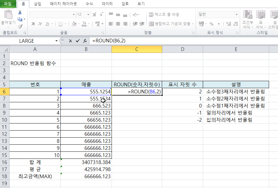This screenshot has width=278, height=188.
Task: Open the fill color dropdown arrow
Action: (79, 24)
